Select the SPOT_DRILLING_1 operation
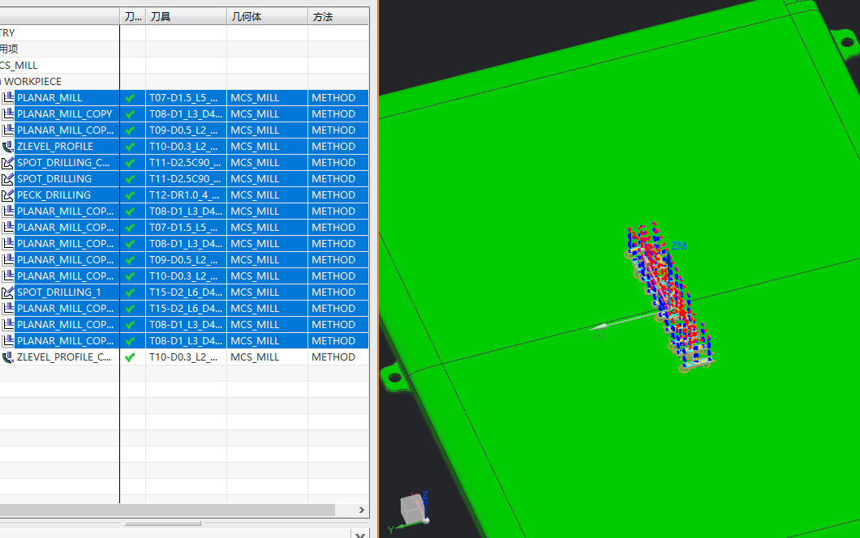This screenshot has width=860, height=538. click(x=58, y=292)
